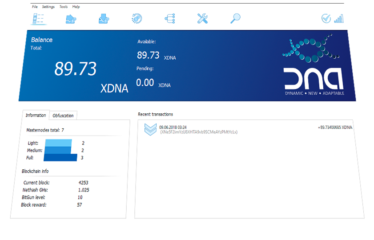Image resolution: width=374 pixels, height=240 pixels.
Task: Click the DNA Dynamic New Adaptable logo
Action: click(x=314, y=65)
